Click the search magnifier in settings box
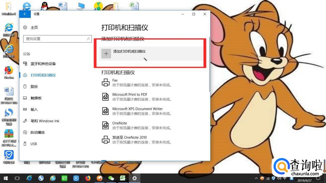The height and width of the screenshot is (183, 326). pos(88,39)
